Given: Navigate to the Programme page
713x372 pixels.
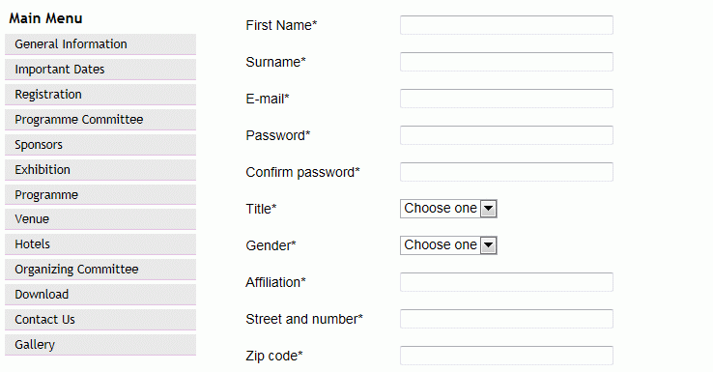Looking at the screenshot, I should pos(100,194).
